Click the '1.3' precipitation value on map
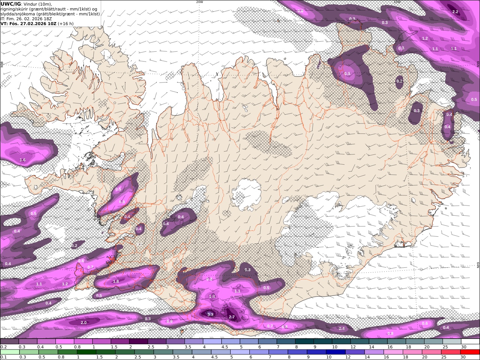This screenshot has width=480, height=360. pos(212,296)
